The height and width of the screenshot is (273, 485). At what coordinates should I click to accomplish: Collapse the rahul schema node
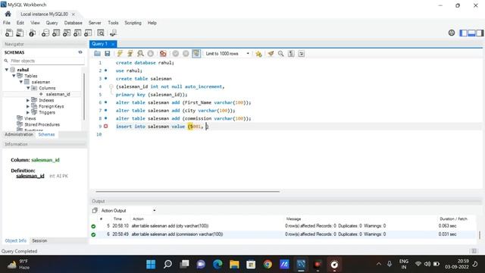(7, 70)
